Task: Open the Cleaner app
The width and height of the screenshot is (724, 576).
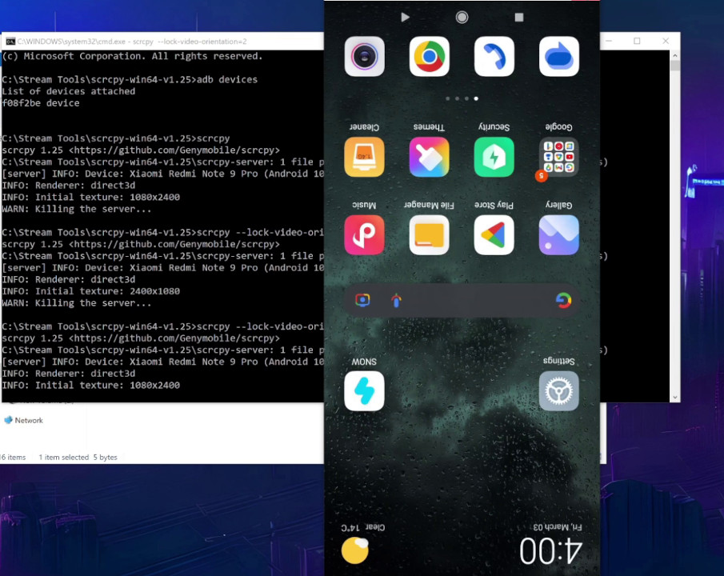Action: [x=364, y=157]
